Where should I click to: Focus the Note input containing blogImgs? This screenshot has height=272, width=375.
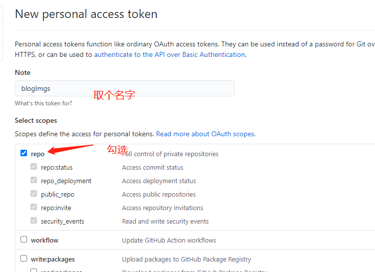[125, 88]
